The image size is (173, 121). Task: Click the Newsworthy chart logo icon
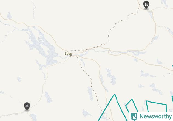click(134, 117)
